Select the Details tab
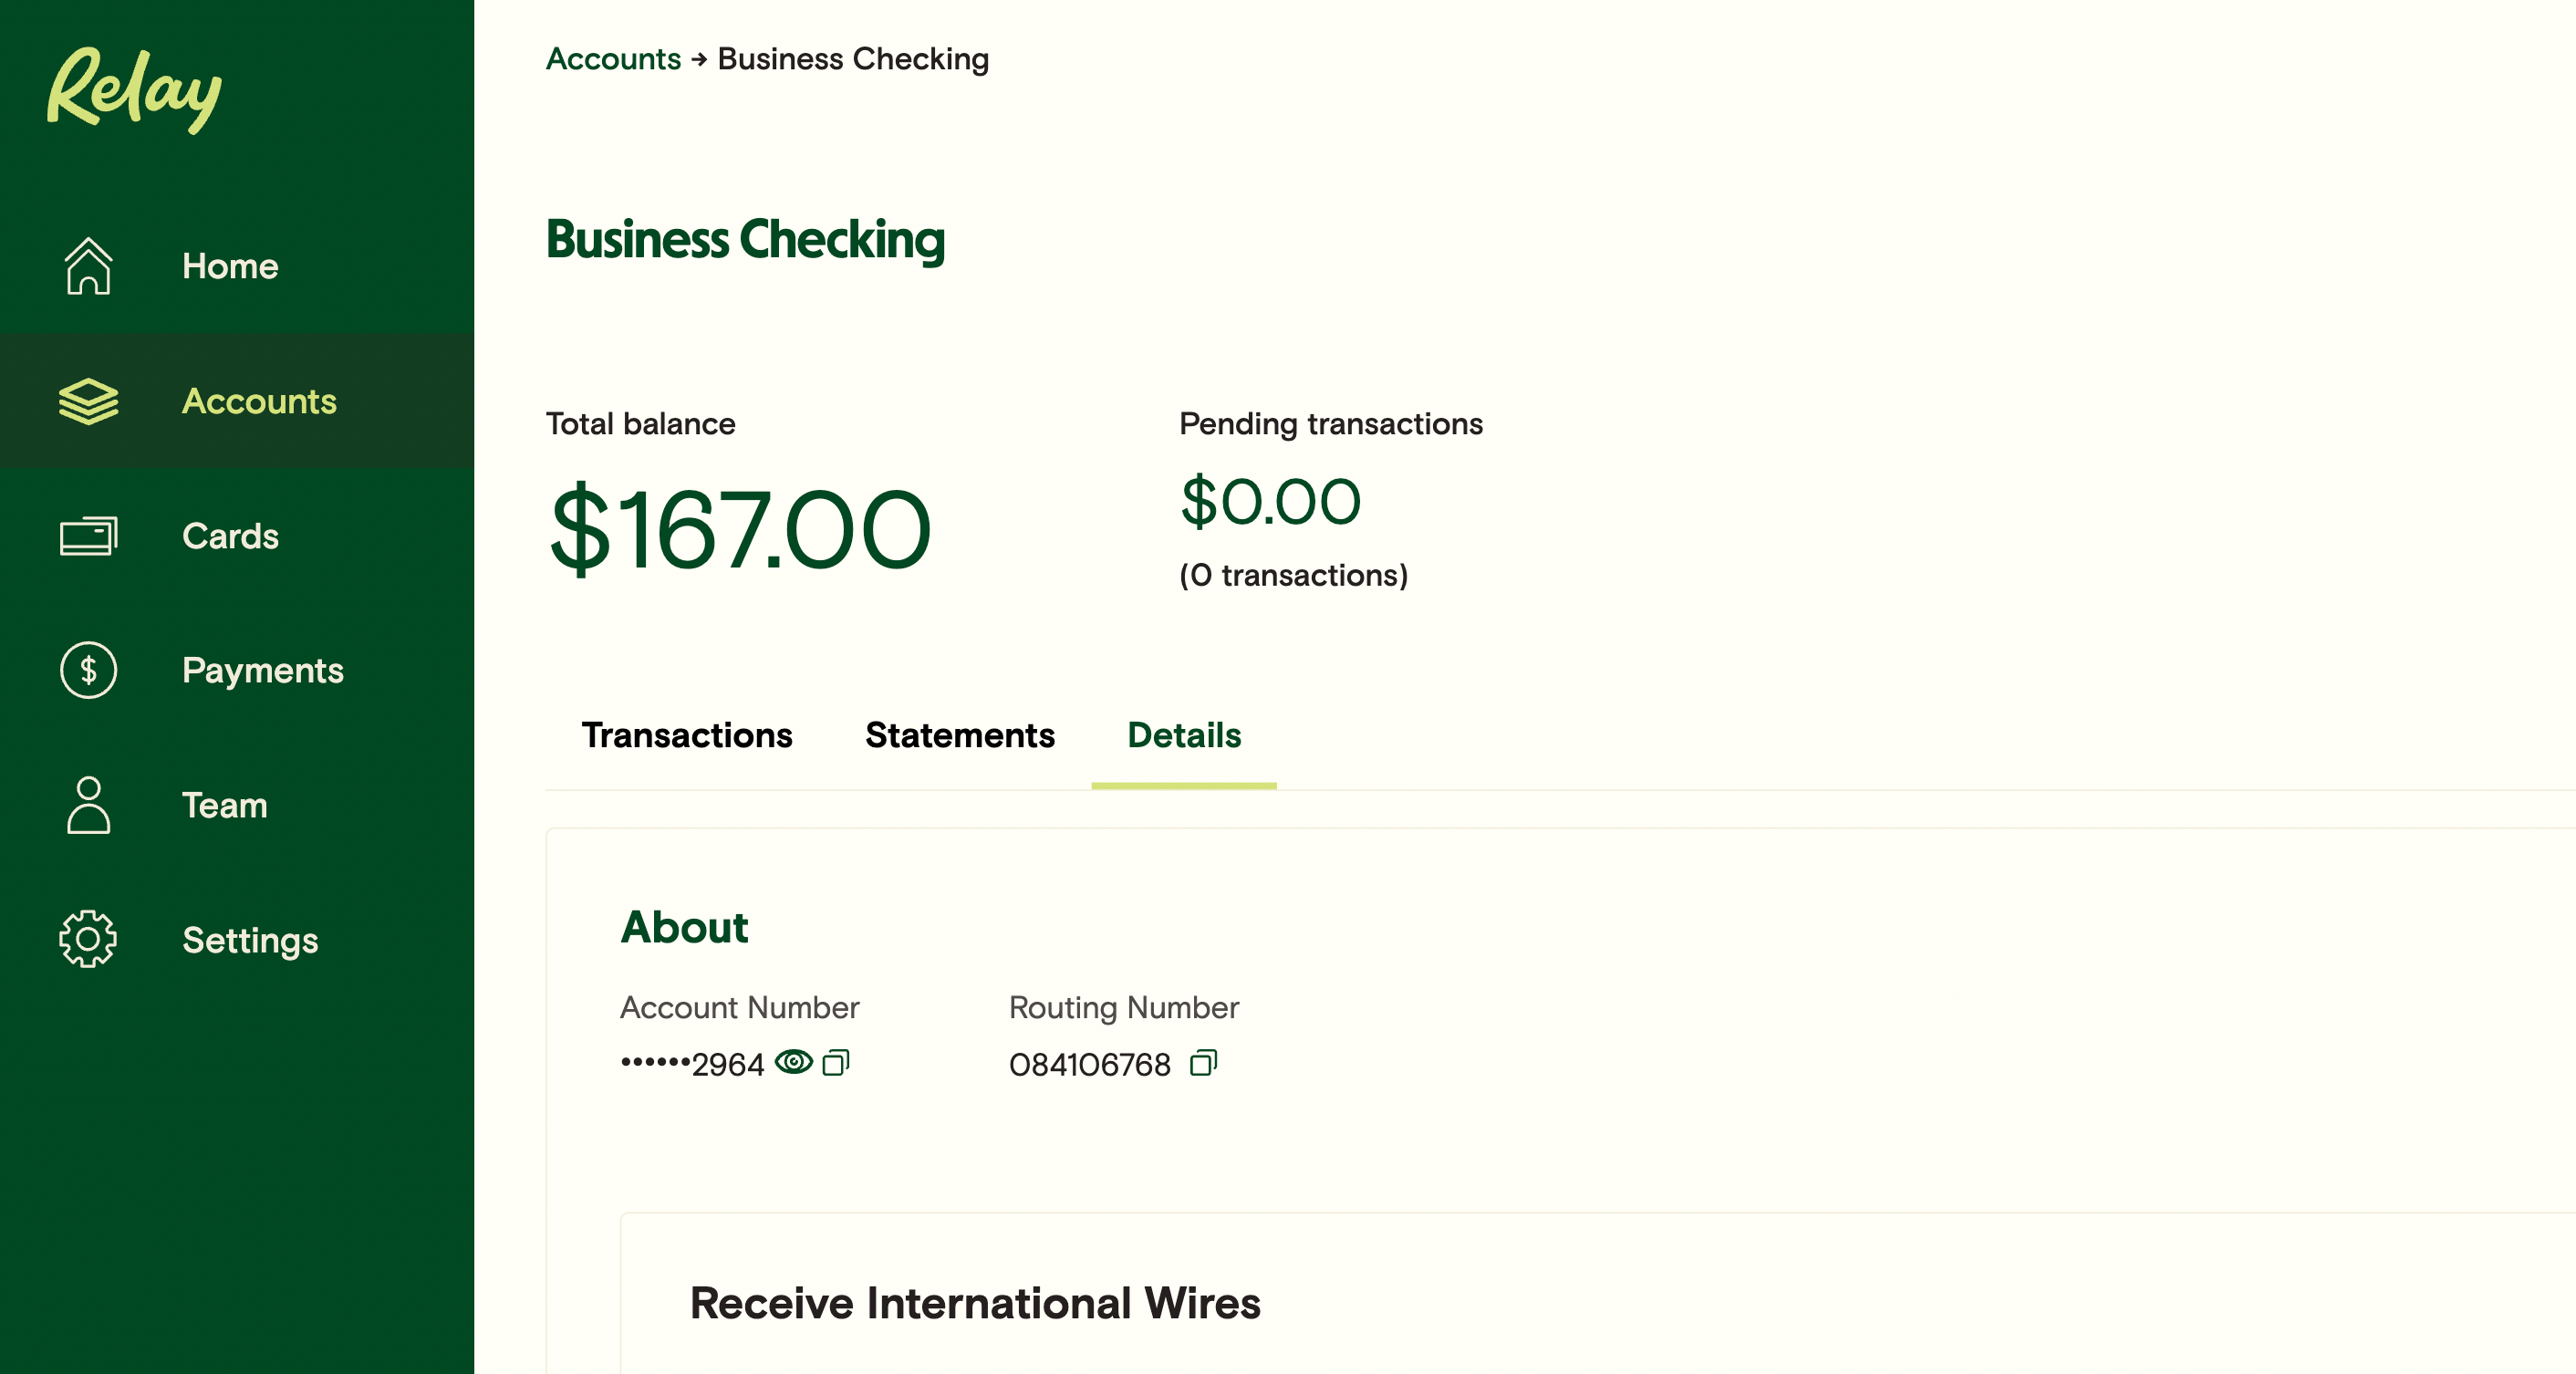 coord(1184,736)
